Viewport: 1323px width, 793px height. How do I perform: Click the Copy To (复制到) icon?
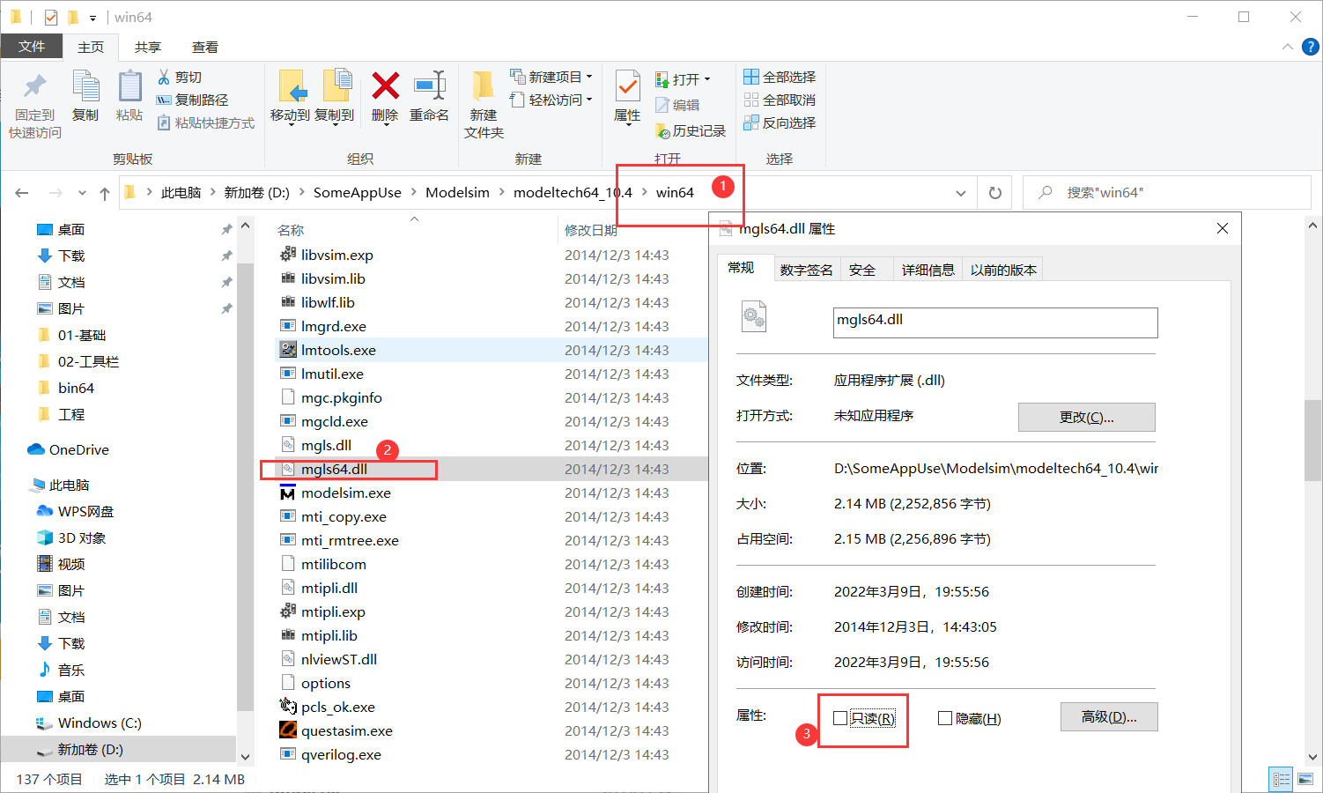(336, 86)
